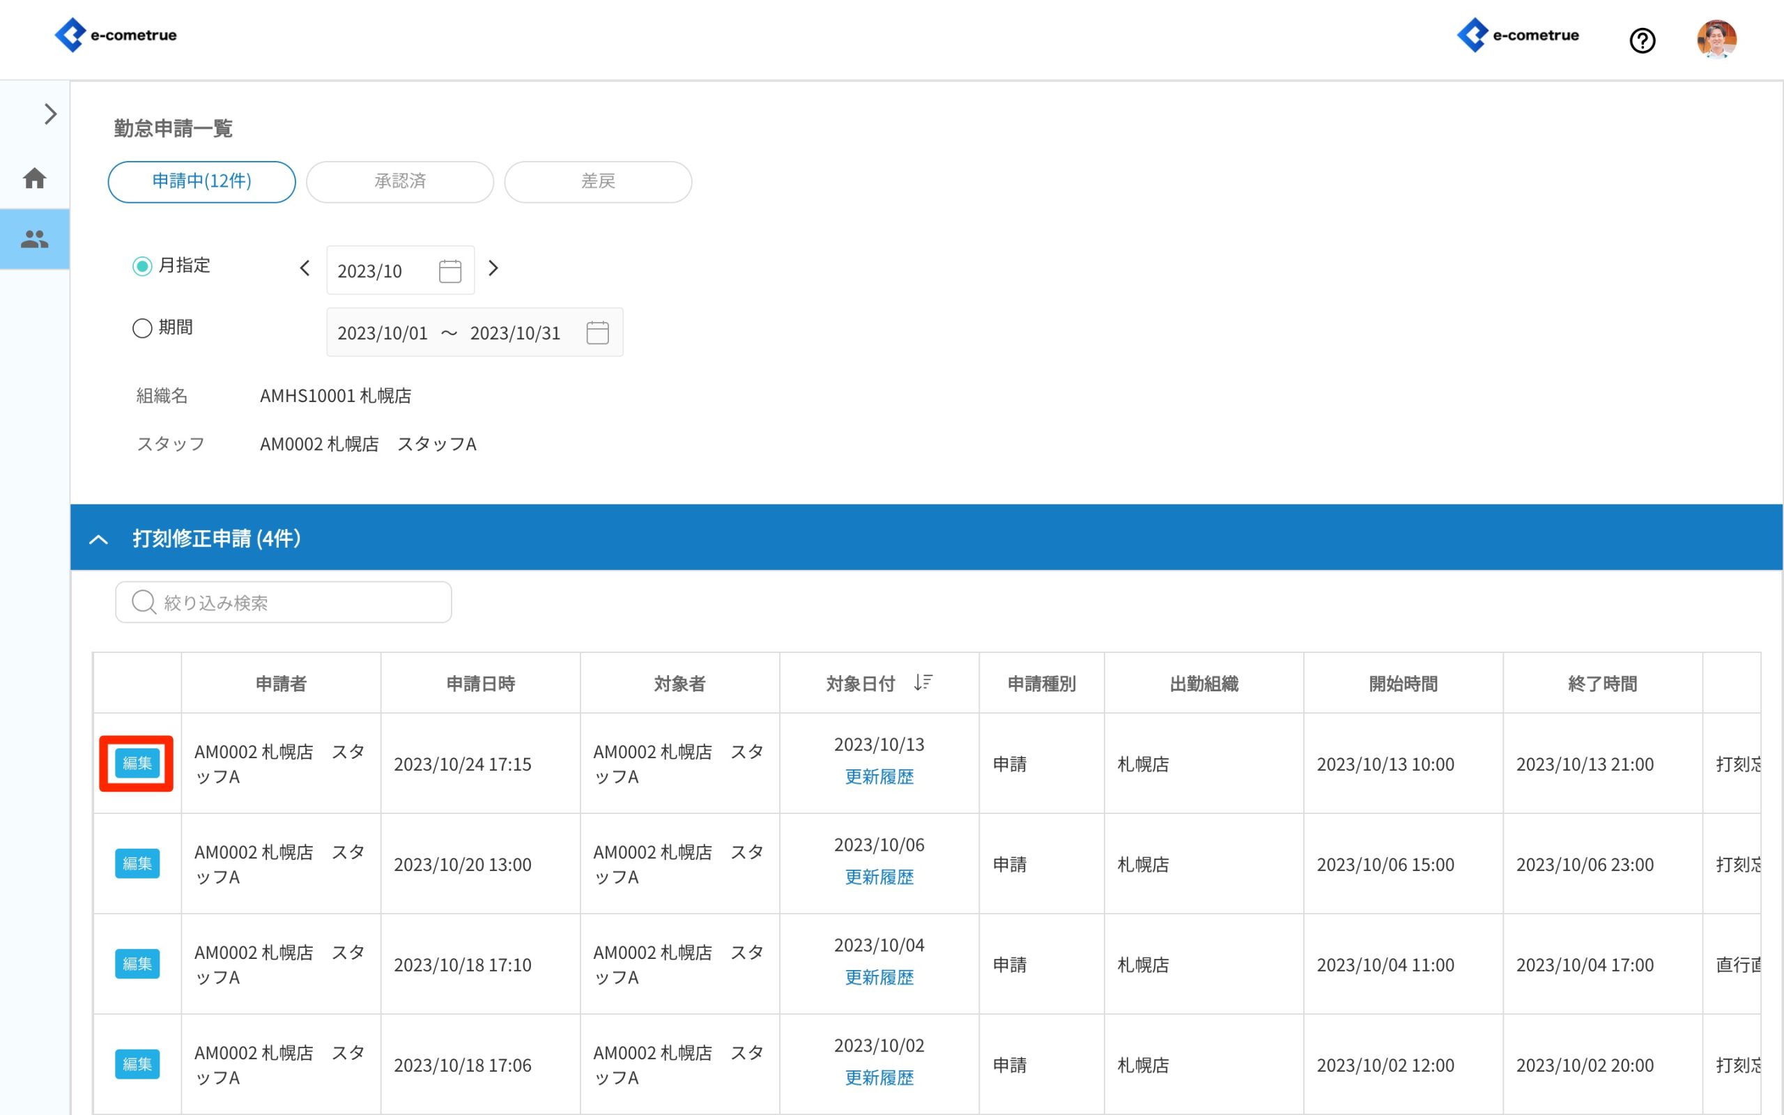Switch to the 承認済 tab
The width and height of the screenshot is (1784, 1115).
point(399,181)
